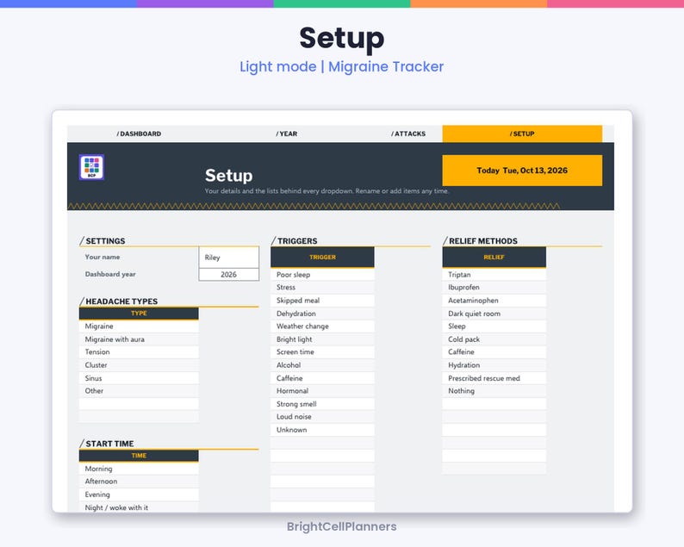This screenshot has height=547, width=684.
Task: Go to the Attacks tab
Action: click(408, 134)
